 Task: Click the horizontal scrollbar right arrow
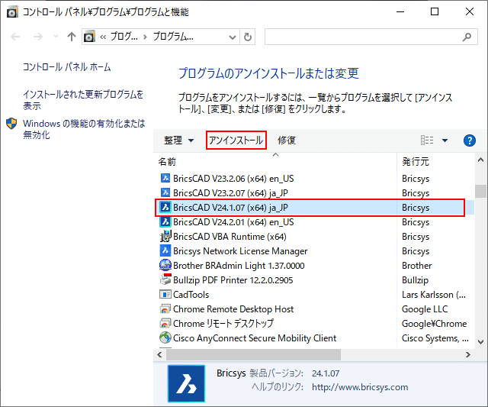coord(467,354)
